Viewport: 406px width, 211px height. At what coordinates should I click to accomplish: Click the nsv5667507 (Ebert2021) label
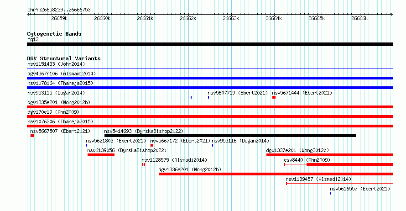click(x=60, y=131)
